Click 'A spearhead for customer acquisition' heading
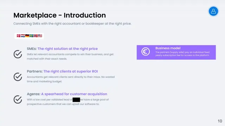 [x=74, y=94]
